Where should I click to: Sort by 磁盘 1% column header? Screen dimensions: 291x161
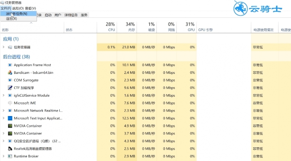point(147,28)
